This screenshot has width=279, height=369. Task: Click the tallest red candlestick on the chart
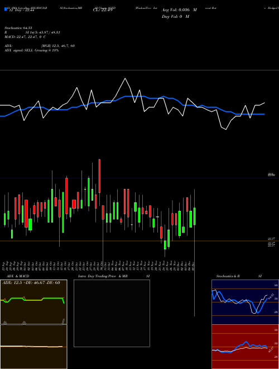(99, 176)
